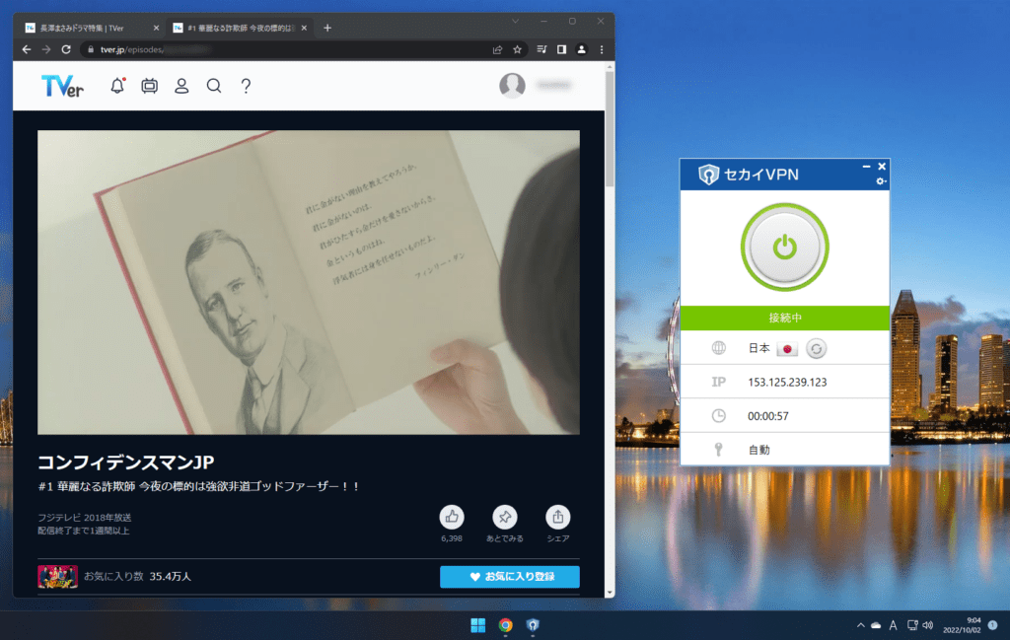
Task: Bookmark this page with star icon
Action: (517, 49)
